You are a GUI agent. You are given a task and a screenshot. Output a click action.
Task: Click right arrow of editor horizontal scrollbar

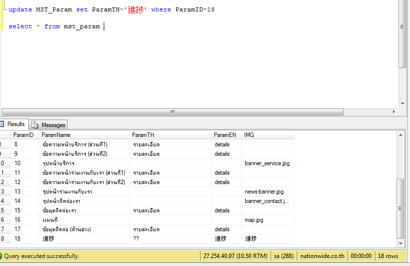[x=394, y=112]
